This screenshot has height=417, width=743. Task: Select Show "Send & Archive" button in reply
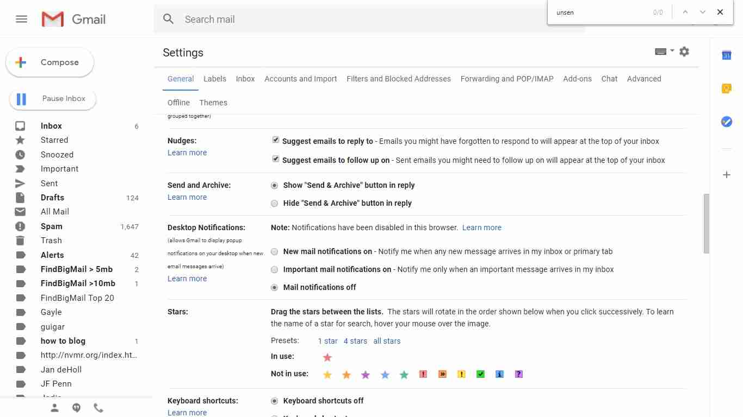click(275, 185)
